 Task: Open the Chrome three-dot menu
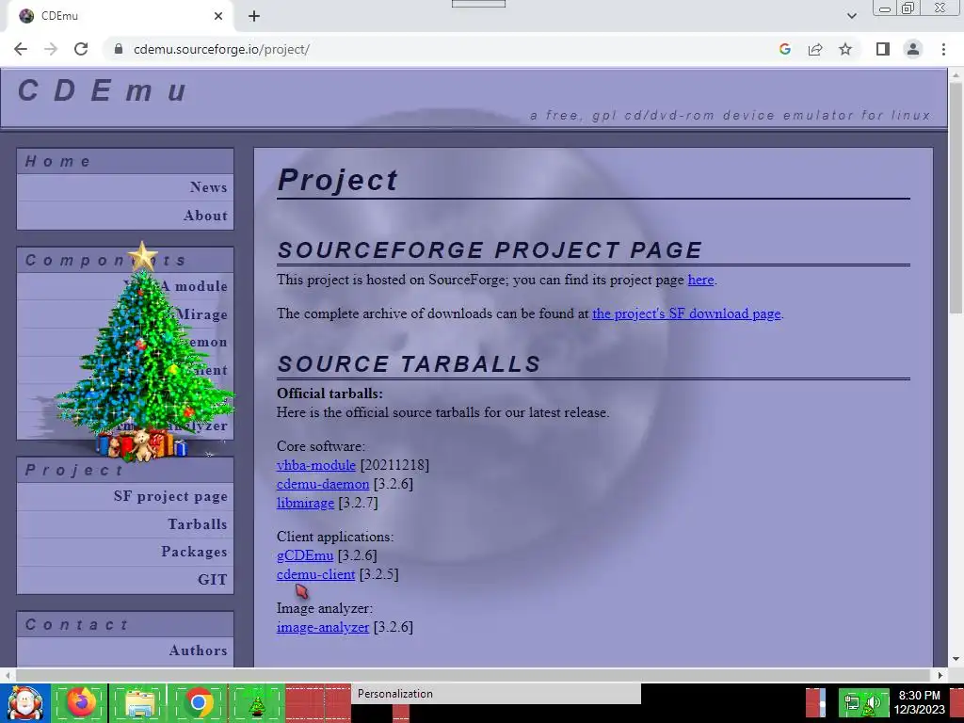click(x=943, y=49)
